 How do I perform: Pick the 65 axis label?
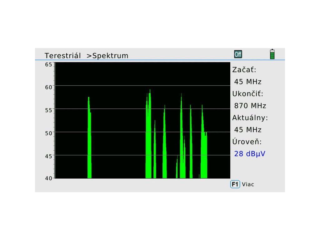pyautogui.click(x=48, y=64)
